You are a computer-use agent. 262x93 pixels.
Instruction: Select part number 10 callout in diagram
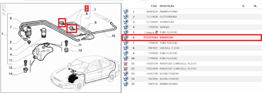pyautogui.click(x=113, y=36)
